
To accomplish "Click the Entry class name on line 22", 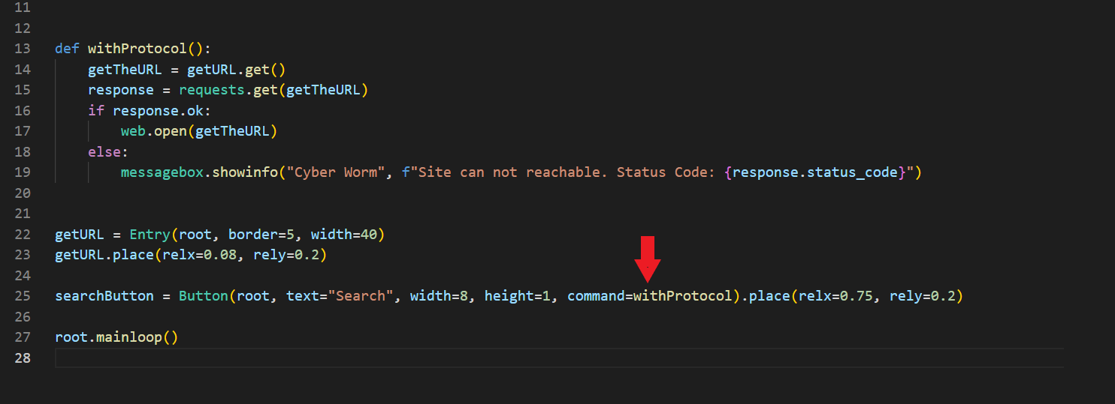I will click(x=150, y=235).
